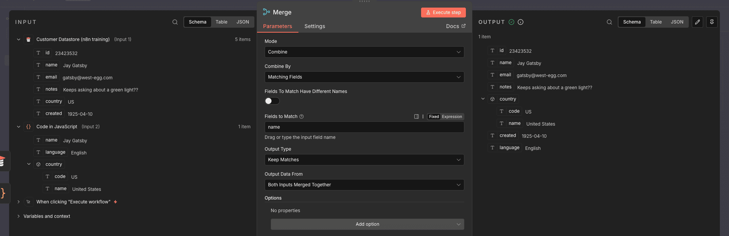Open the output info icon
This screenshot has height=236, width=729.
coord(521,22)
